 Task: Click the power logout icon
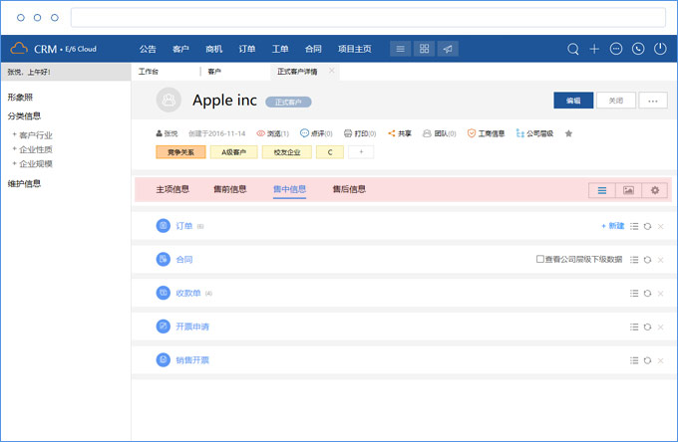(x=660, y=49)
